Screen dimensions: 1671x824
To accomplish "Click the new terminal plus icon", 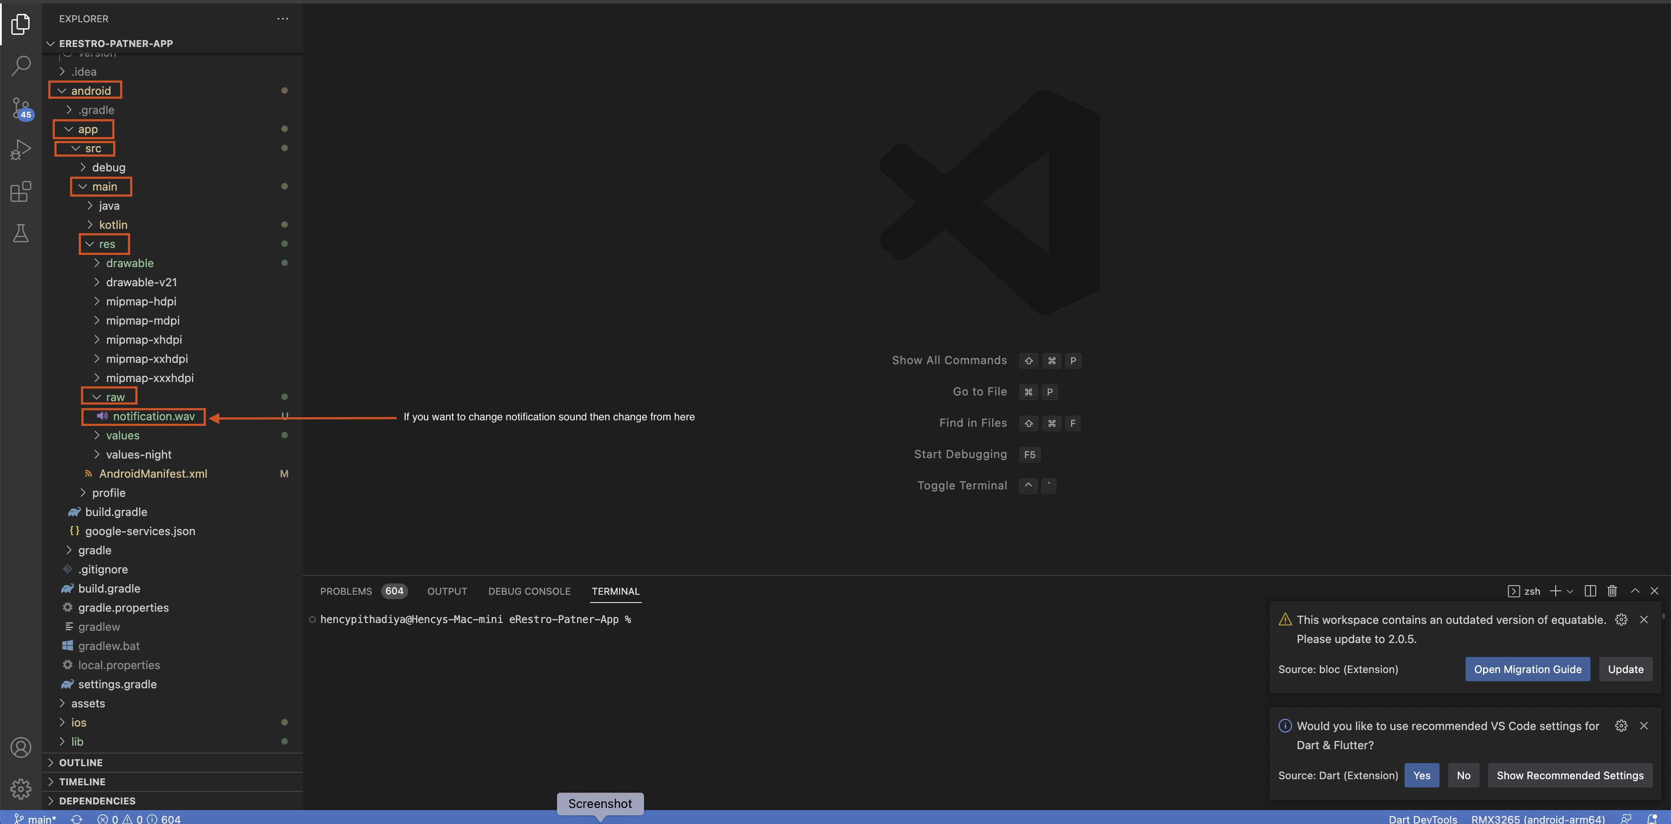I will [1555, 591].
